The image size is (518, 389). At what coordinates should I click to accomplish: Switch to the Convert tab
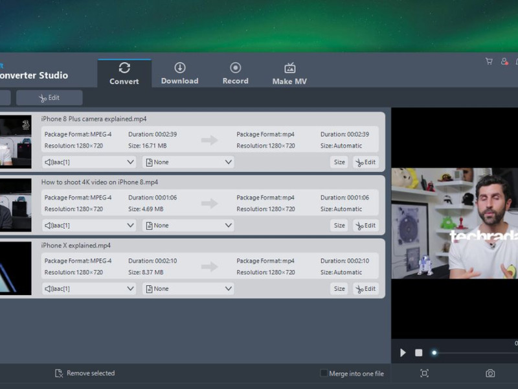tap(124, 73)
